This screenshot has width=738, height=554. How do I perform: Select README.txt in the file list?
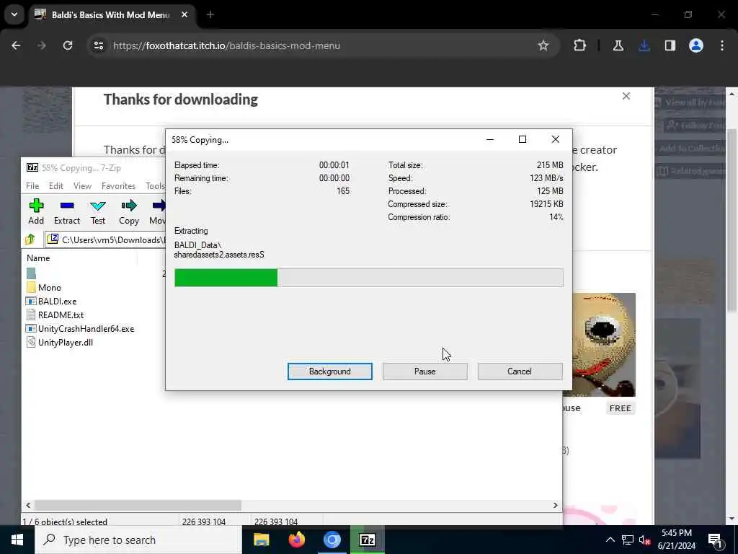[x=55, y=315]
